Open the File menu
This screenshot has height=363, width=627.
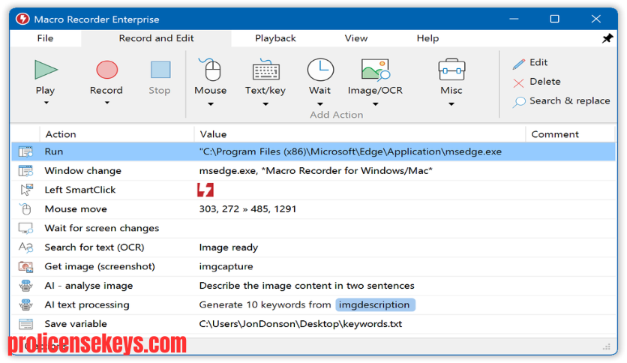pos(45,38)
